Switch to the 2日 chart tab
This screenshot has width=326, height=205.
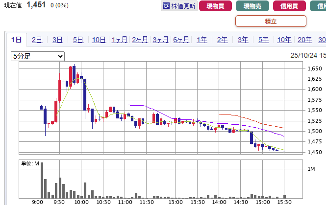tap(37, 40)
